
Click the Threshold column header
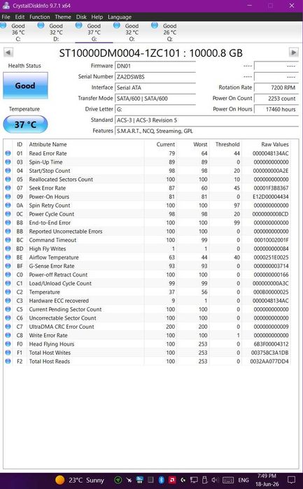point(227,144)
